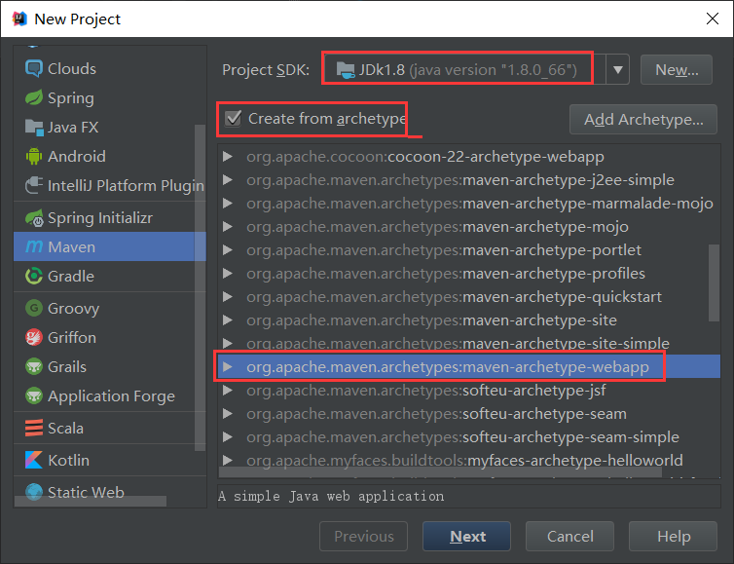The height and width of the screenshot is (564, 734).
Task: Choose Java FX in project list
Action: point(110,127)
